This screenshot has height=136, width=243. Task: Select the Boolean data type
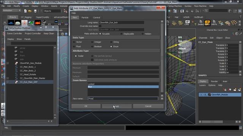coord(92,46)
